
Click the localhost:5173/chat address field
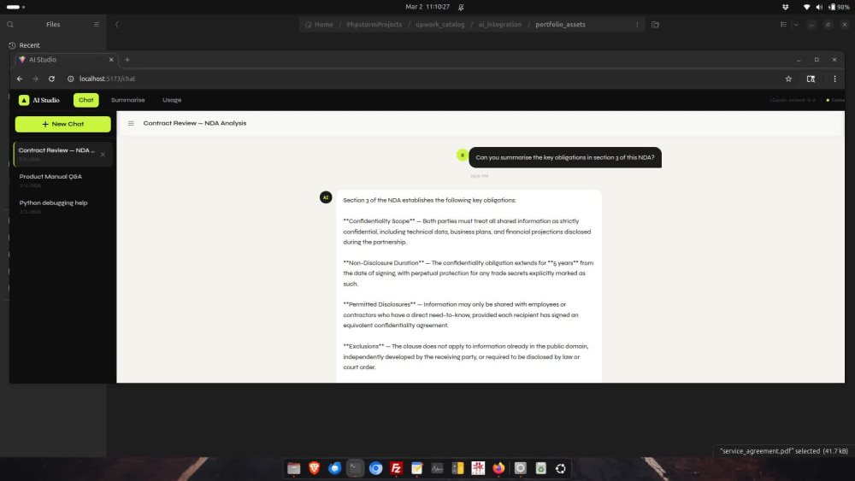pyautogui.click(x=108, y=79)
